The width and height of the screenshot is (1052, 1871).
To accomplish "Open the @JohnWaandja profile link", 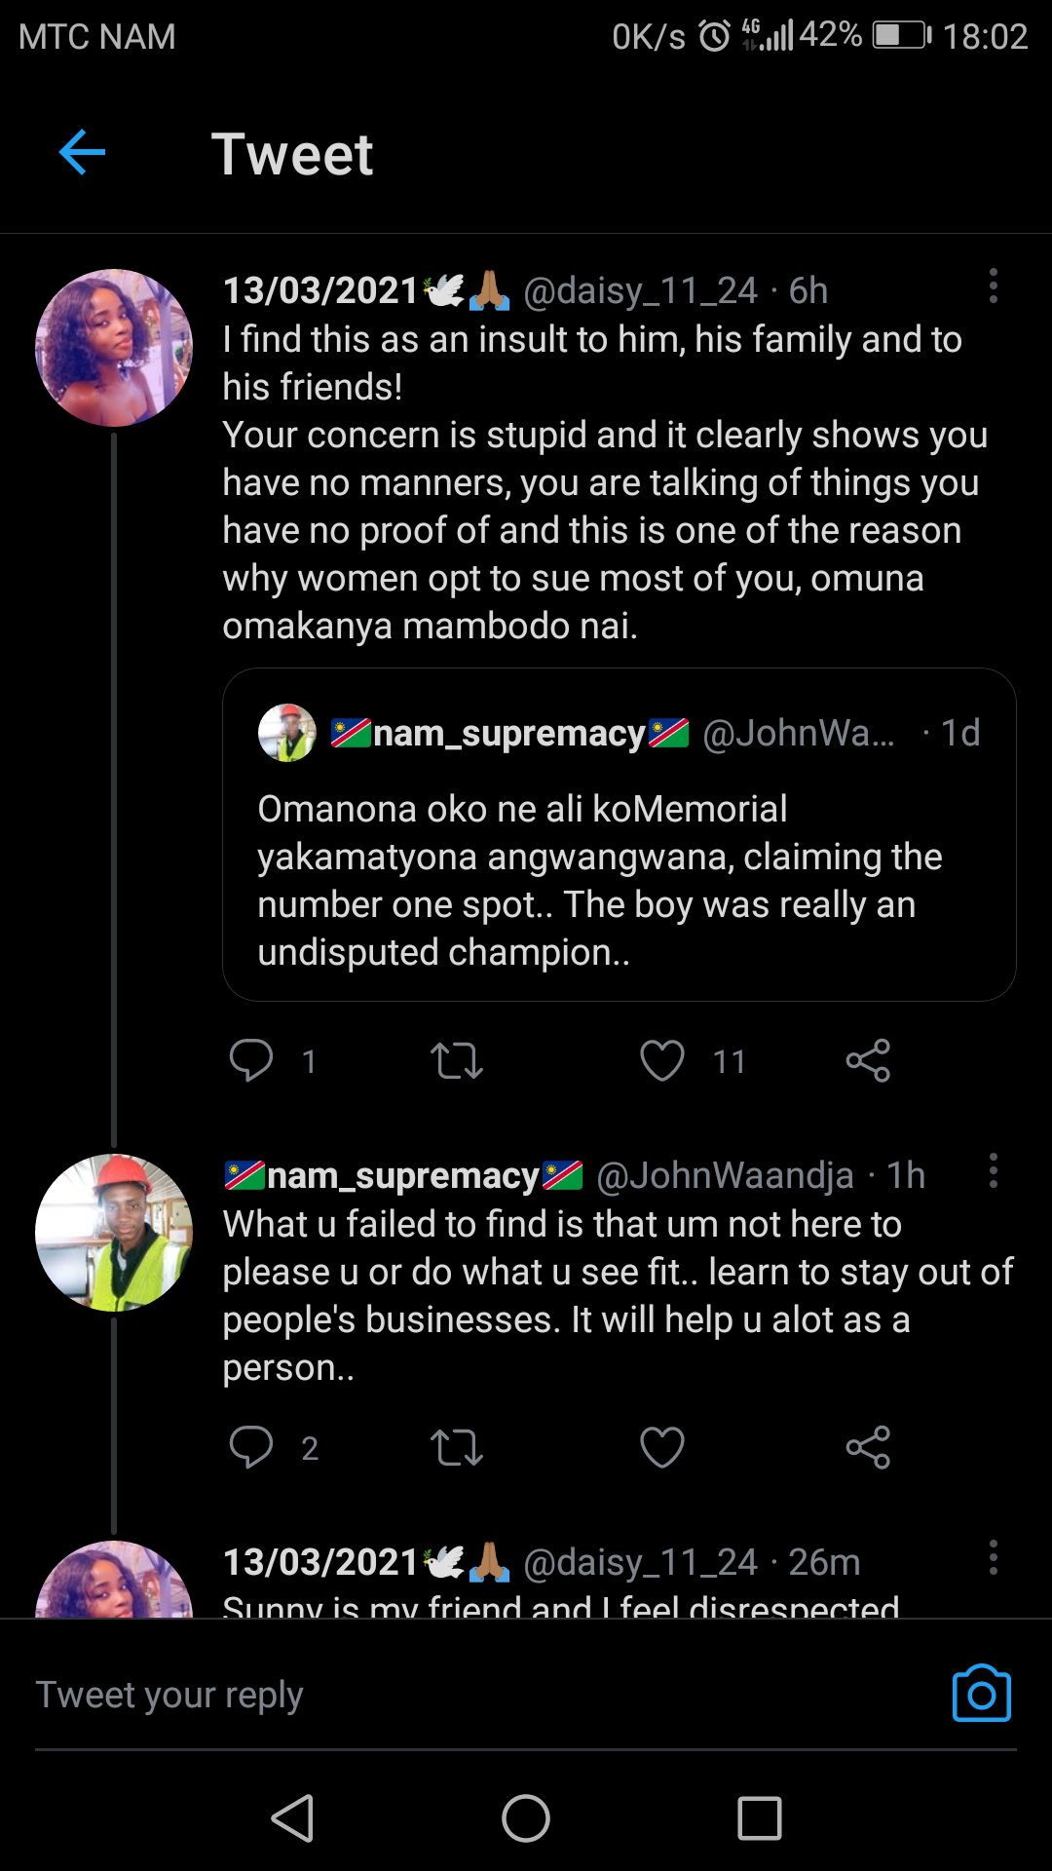I will tap(725, 1175).
